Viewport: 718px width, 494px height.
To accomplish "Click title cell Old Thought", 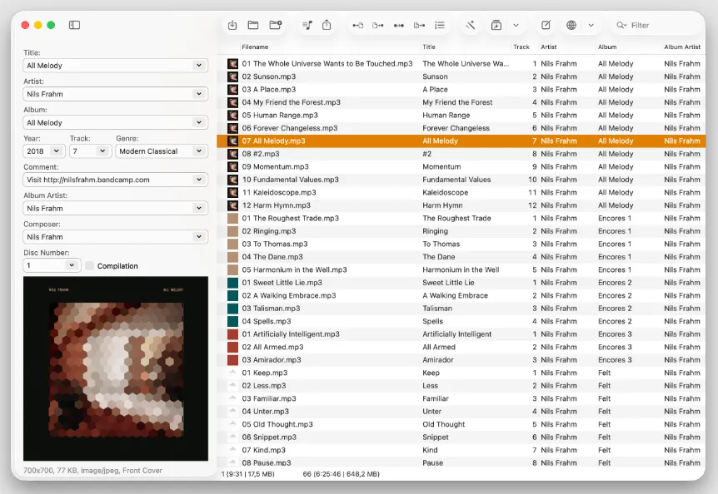I will 443,424.
